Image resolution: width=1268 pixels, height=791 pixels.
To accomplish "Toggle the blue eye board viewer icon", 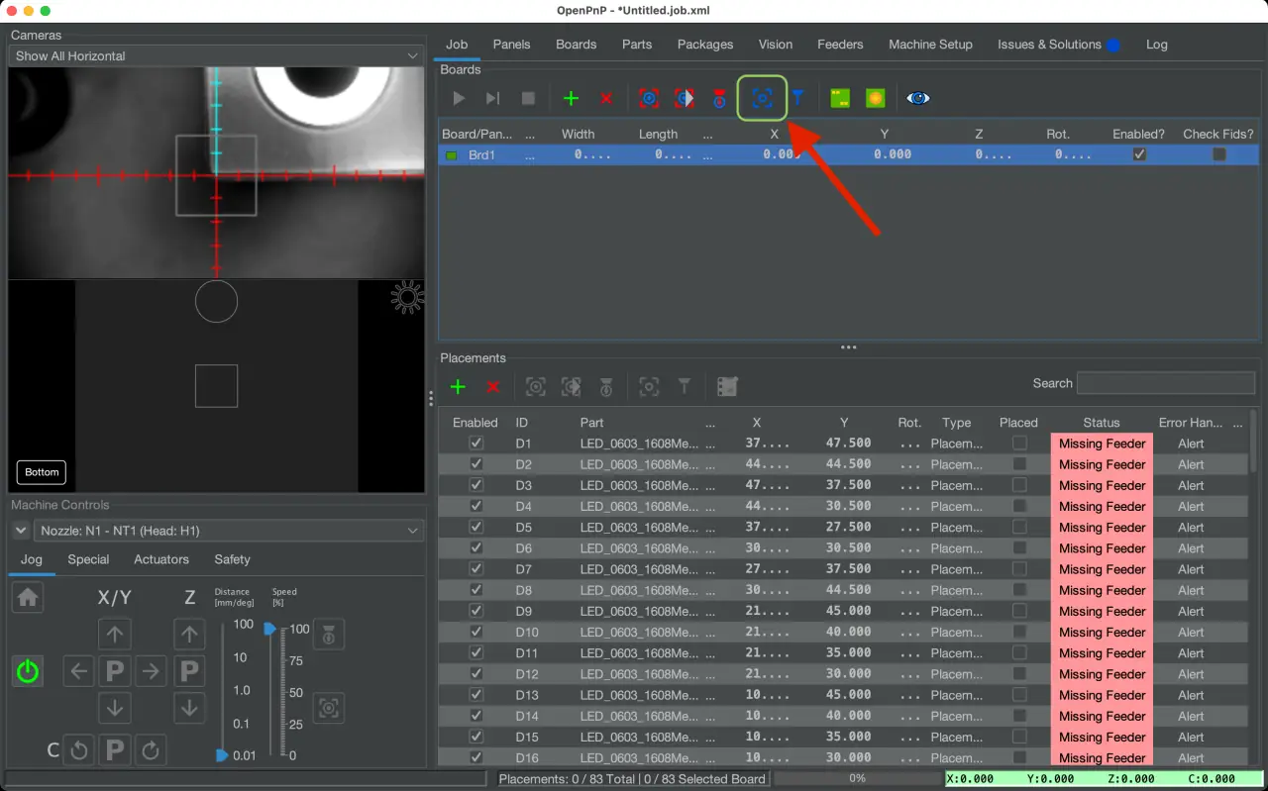I will pos(918,98).
